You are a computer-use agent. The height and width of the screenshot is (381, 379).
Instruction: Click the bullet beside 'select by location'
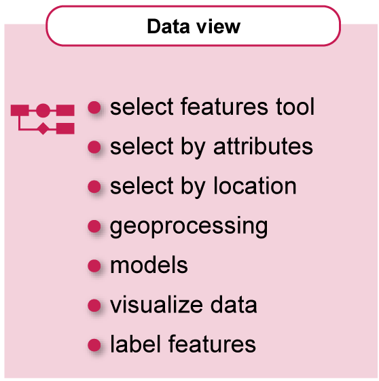(x=94, y=187)
